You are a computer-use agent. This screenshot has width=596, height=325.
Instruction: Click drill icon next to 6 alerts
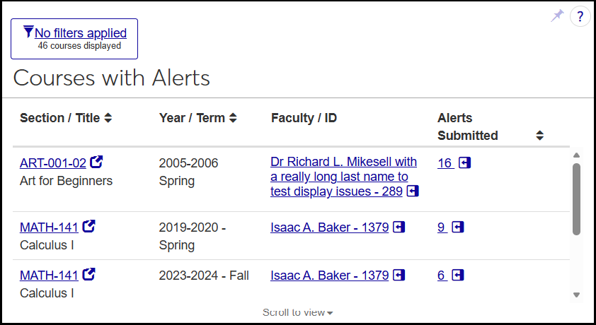click(458, 275)
